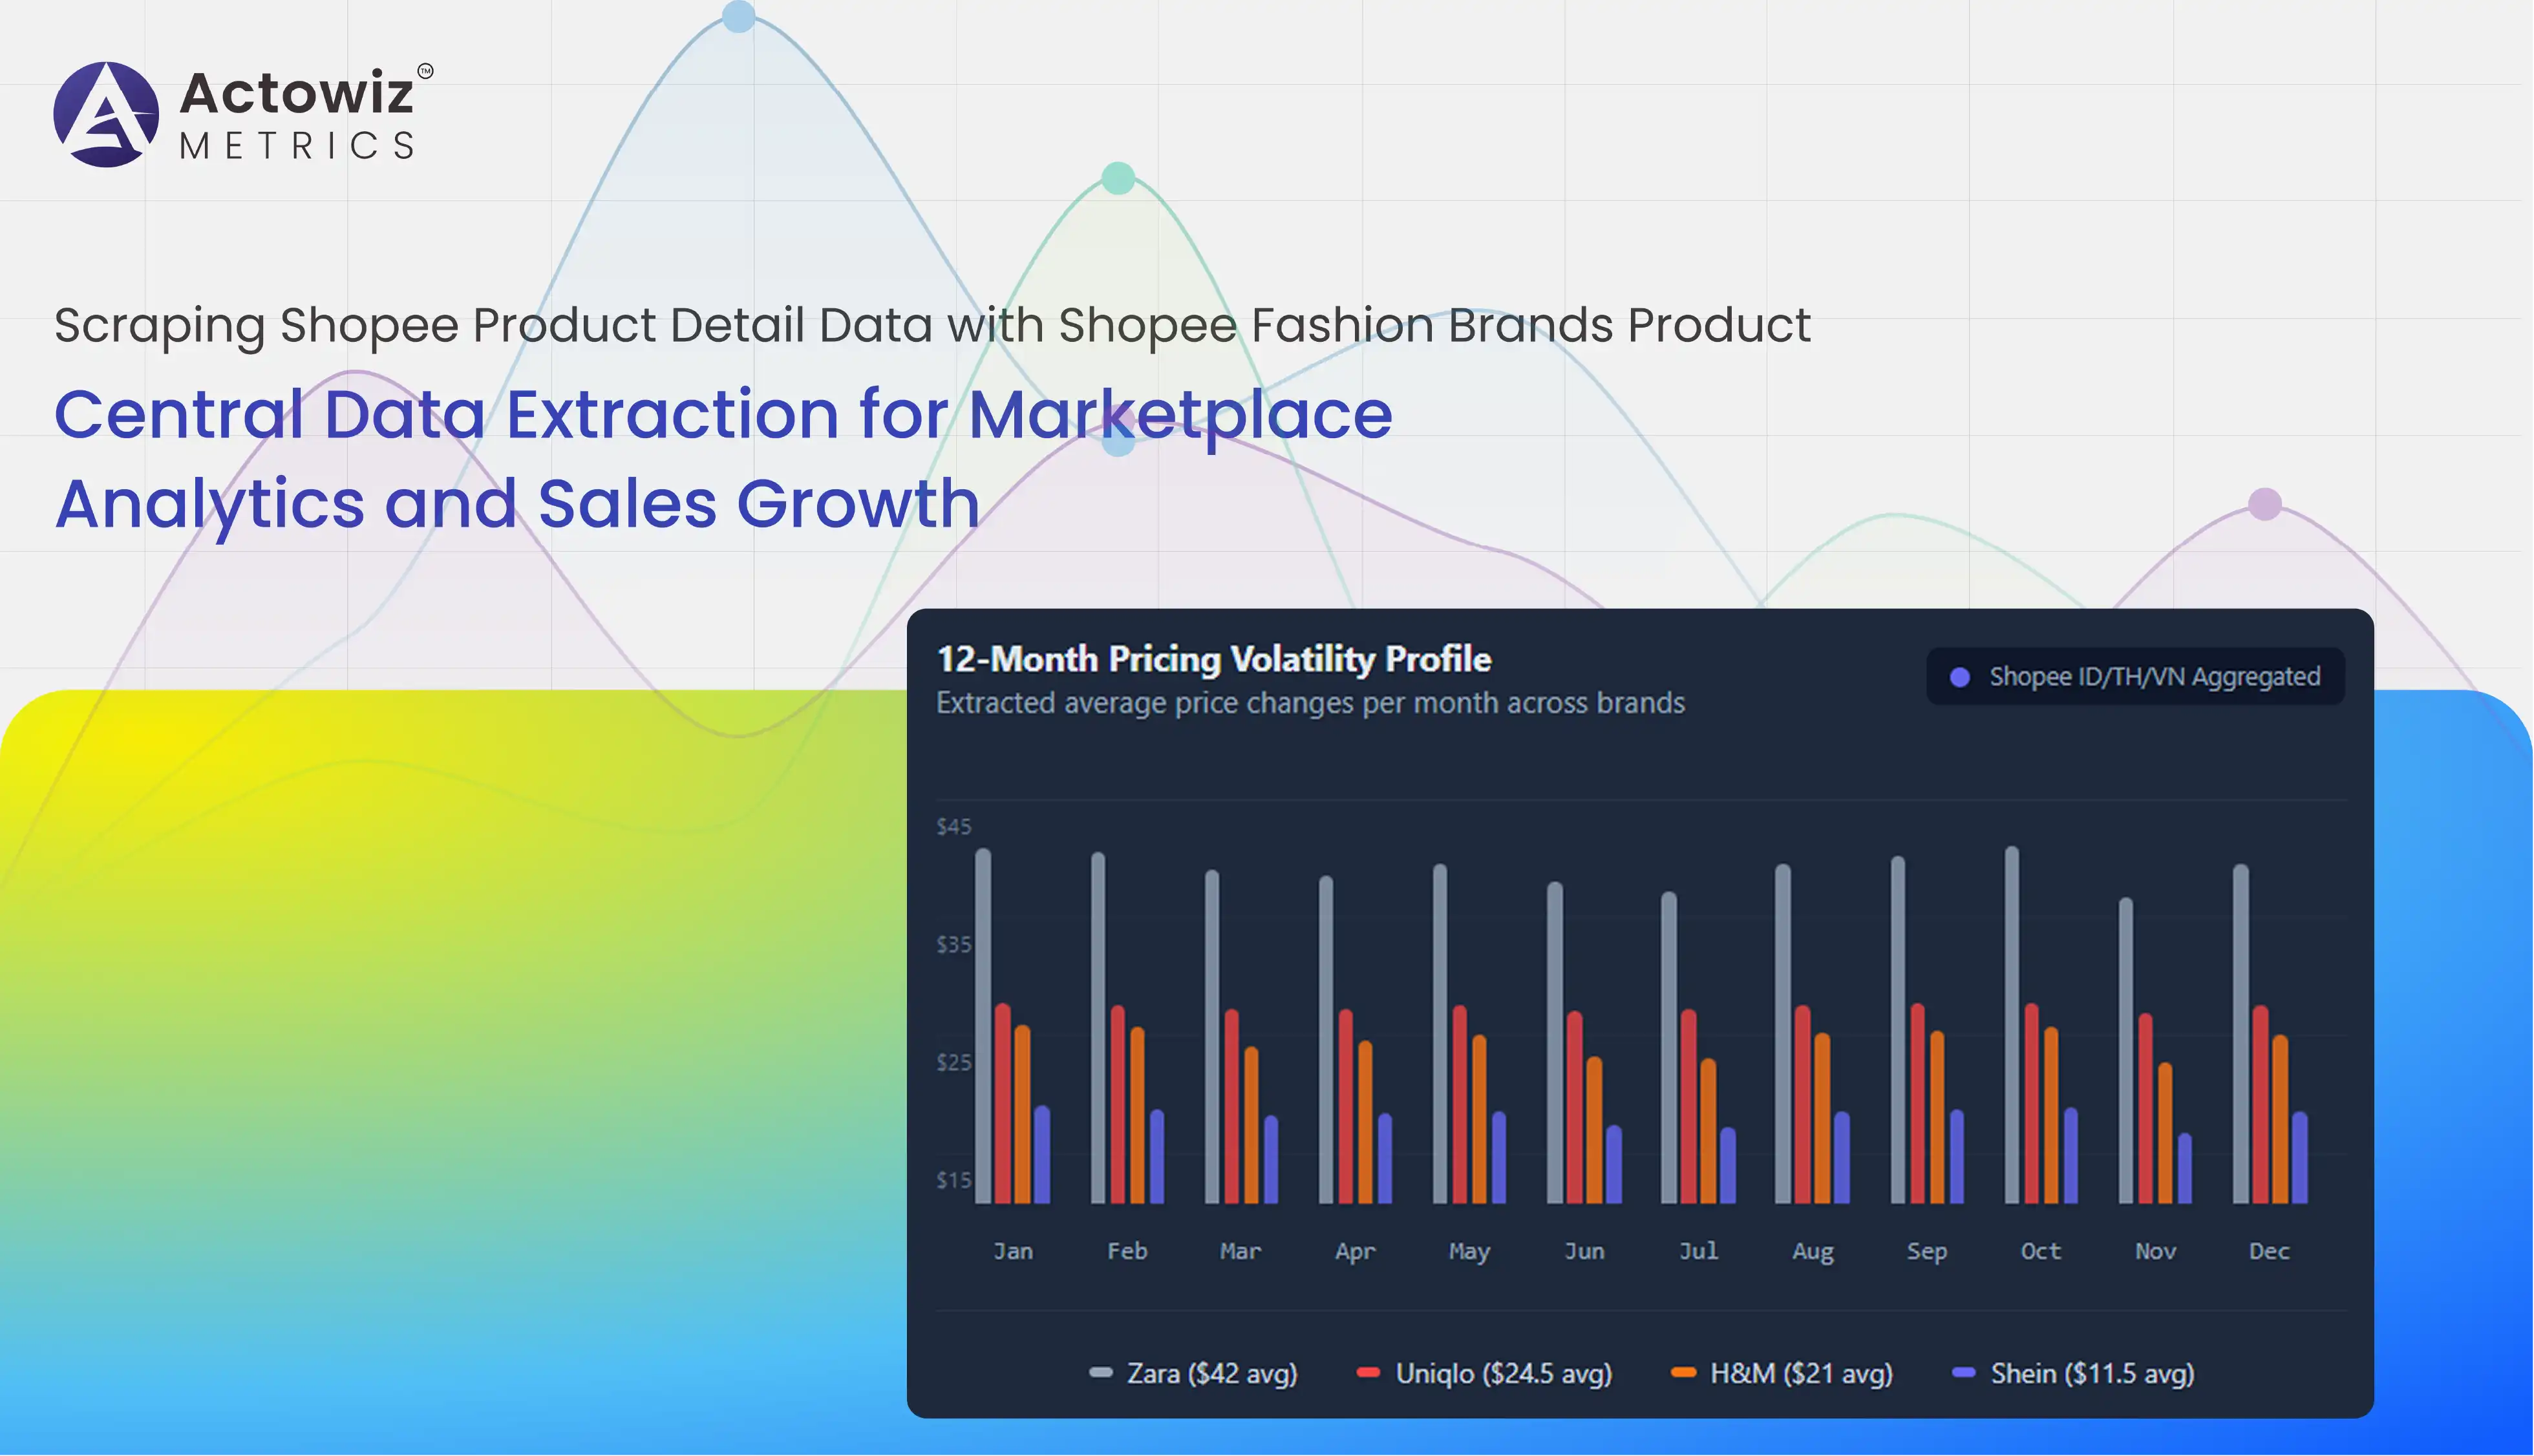The height and width of the screenshot is (1456, 2534).
Task: Click the $15 y-axis label
Action: tap(954, 1181)
